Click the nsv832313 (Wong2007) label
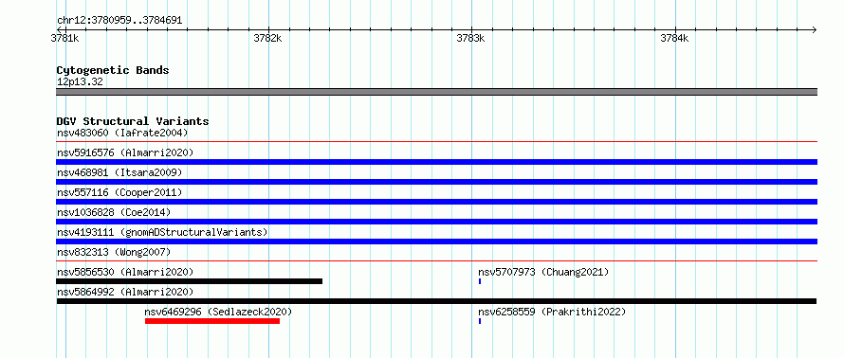This screenshot has width=844, height=358. click(x=114, y=252)
